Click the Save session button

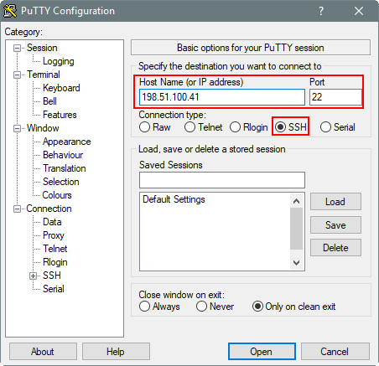[x=335, y=225]
